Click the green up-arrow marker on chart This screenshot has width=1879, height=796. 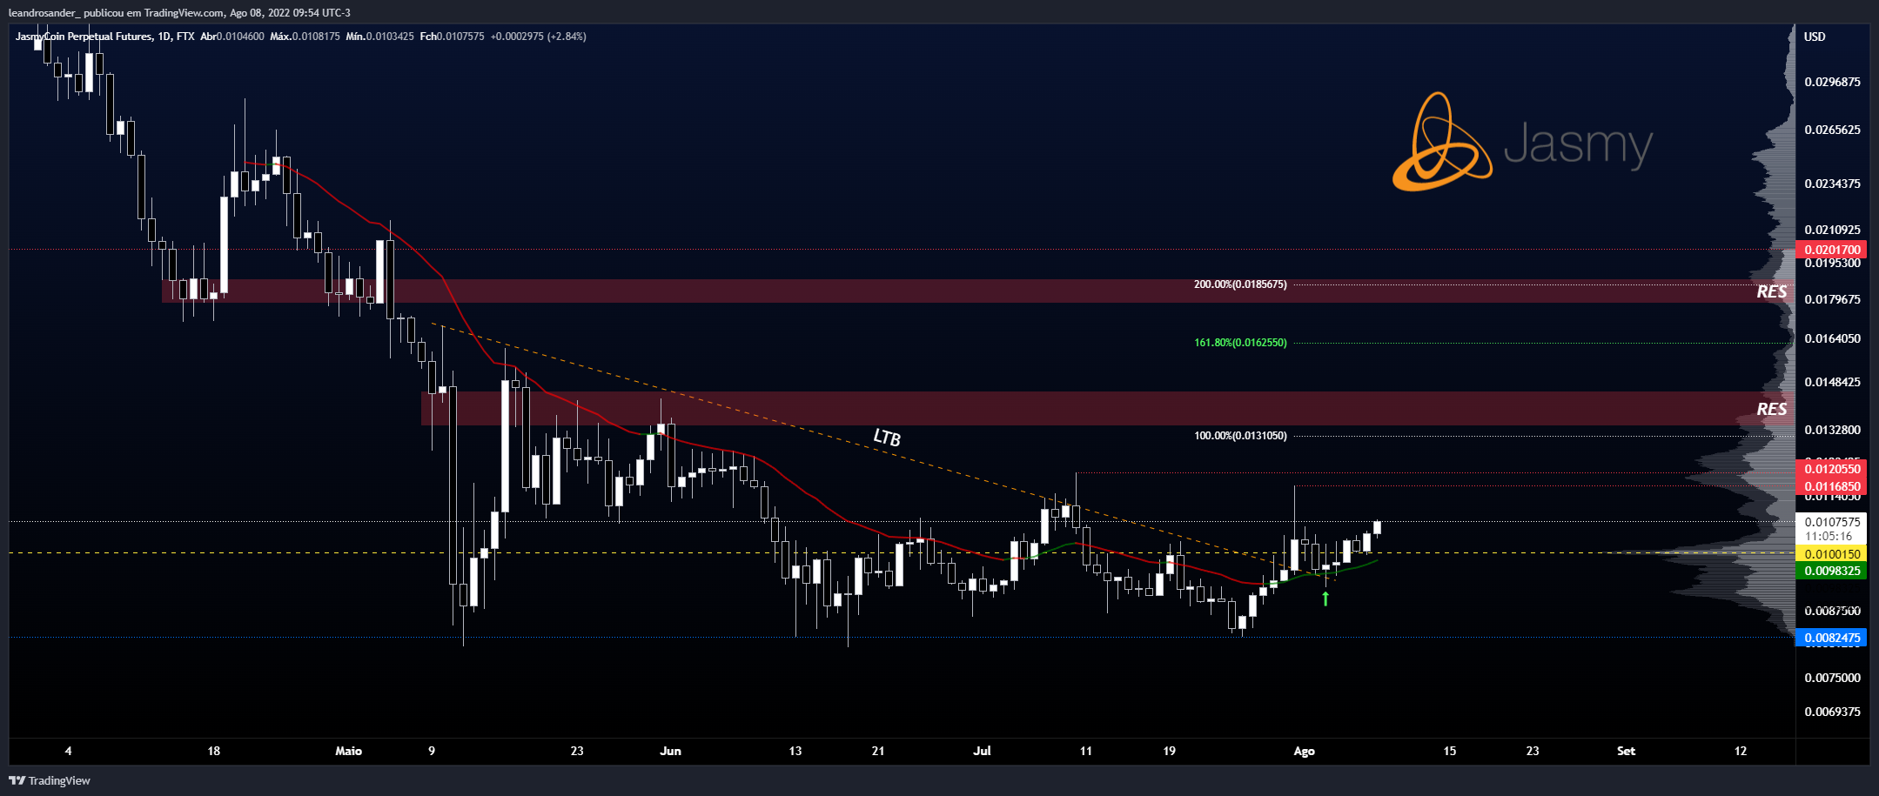coord(1325,599)
